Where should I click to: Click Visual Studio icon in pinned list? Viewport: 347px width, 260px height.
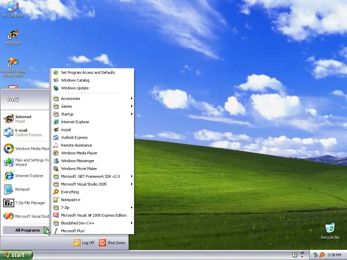tap(9, 216)
